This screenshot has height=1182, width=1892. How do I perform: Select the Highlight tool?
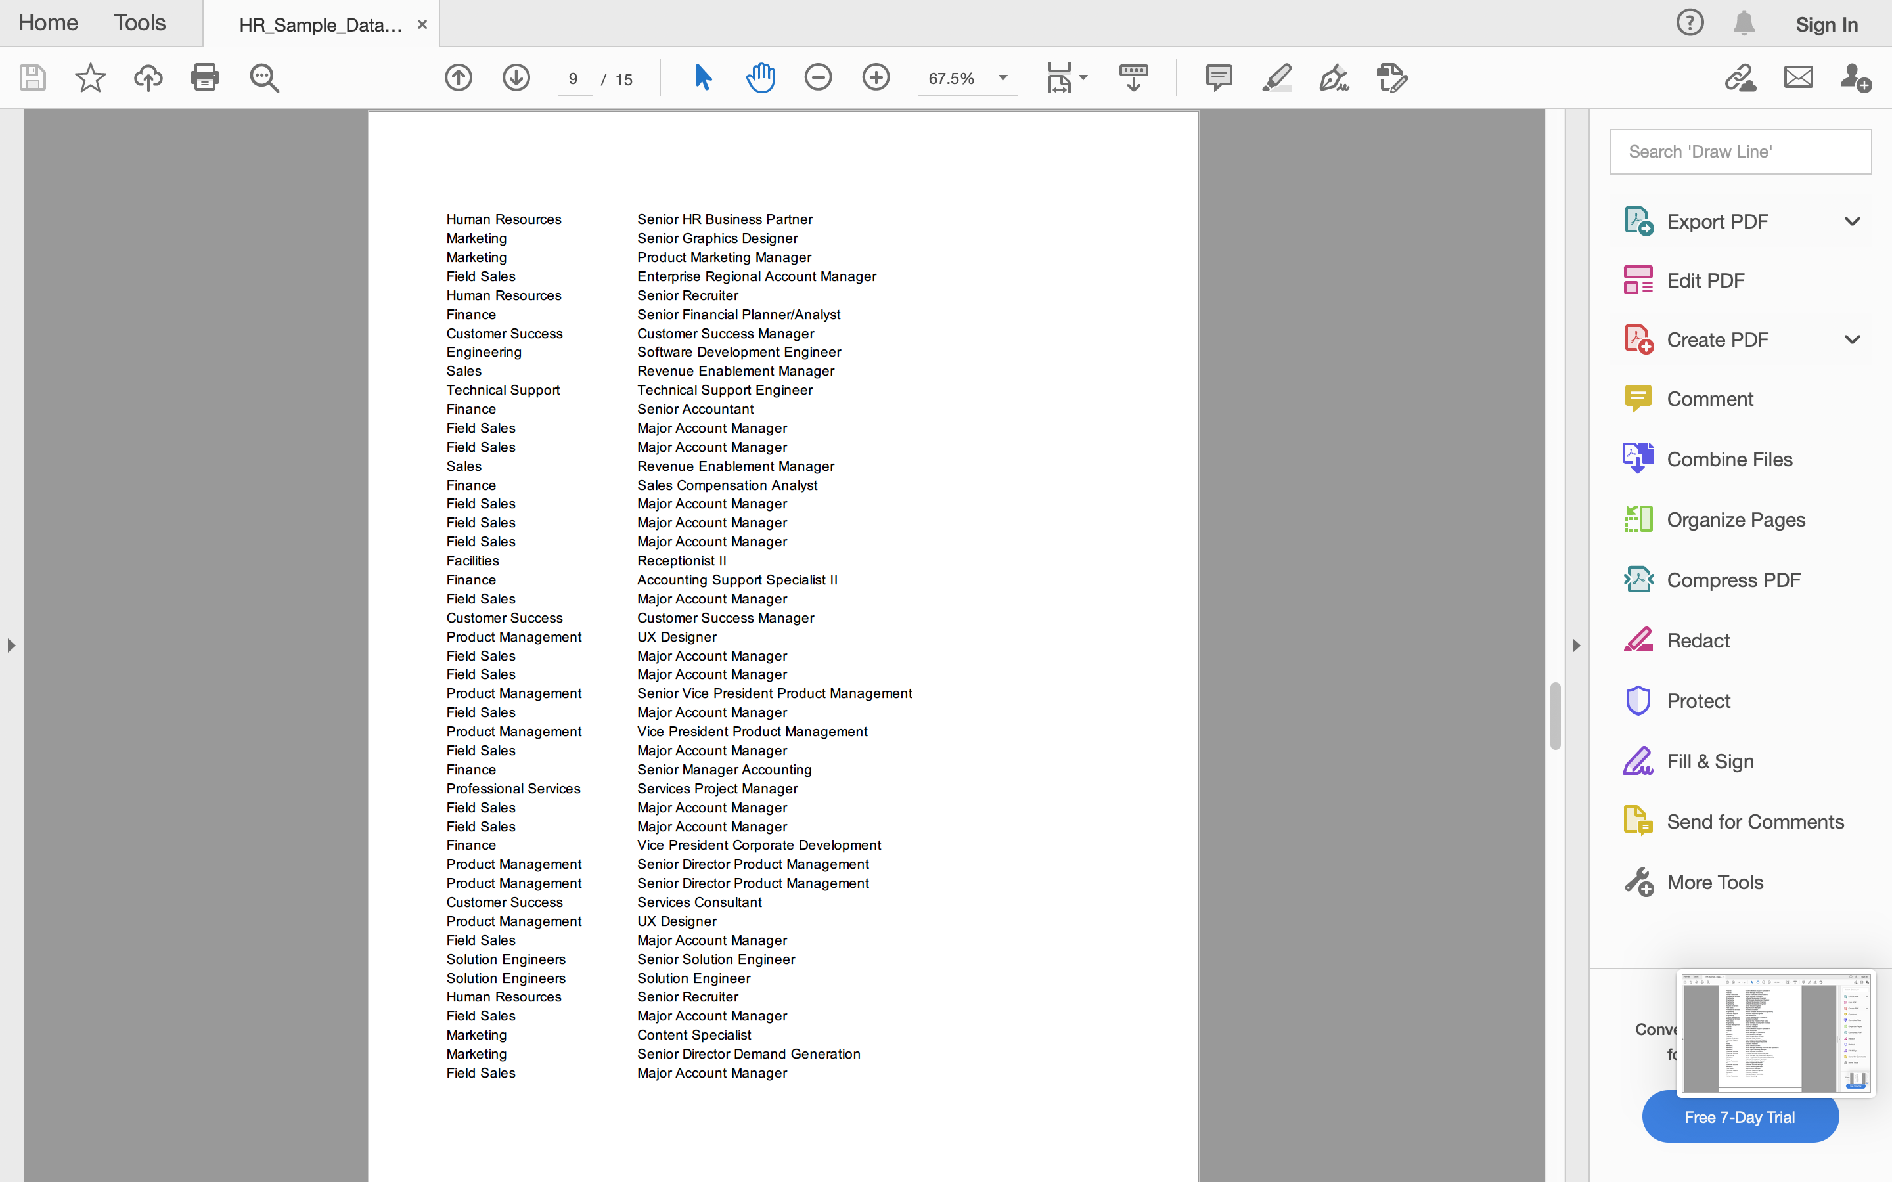coord(1276,77)
